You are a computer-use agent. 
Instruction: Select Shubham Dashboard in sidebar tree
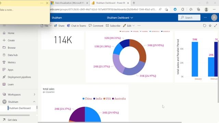coord(19,108)
